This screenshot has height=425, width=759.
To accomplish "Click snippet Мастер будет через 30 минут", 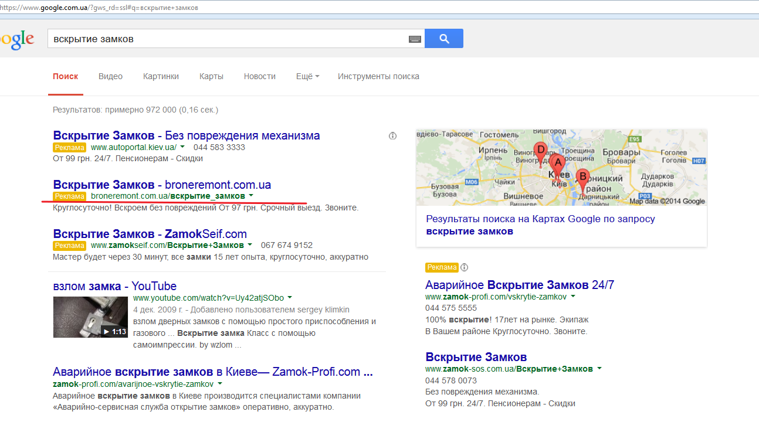I will click(211, 257).
